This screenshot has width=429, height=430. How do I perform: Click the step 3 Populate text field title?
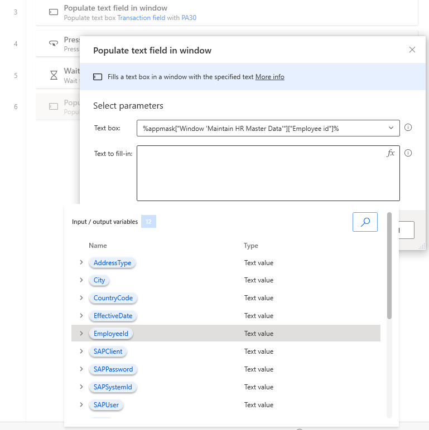(x=115, y=8)
